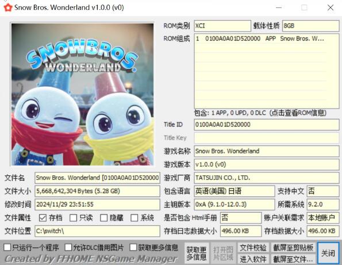Click the 游戏厂商 field TATSUJIN CO., LTD.
Viewport: 342px width, 265px height.
[267, 178]
